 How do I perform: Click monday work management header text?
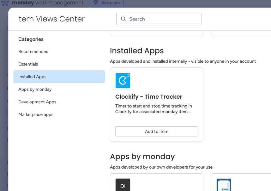(48, 3)
